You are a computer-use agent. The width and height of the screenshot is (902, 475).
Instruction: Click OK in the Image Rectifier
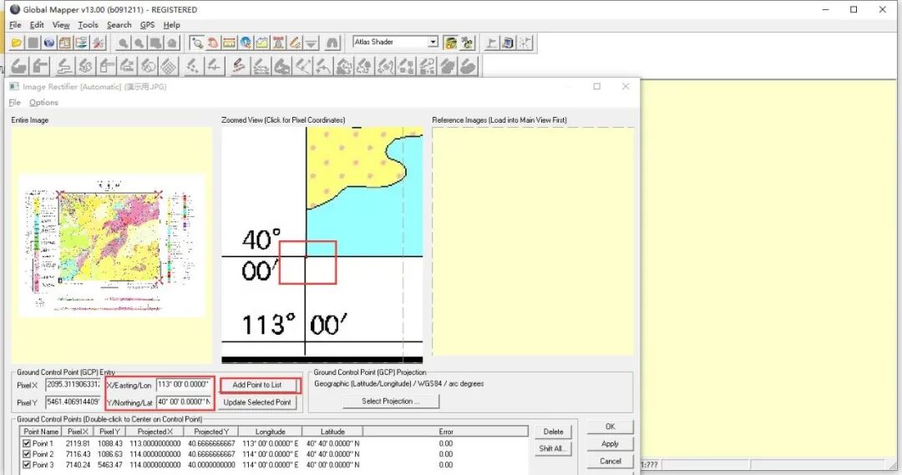pyautogui.click(x=611, y=427)
